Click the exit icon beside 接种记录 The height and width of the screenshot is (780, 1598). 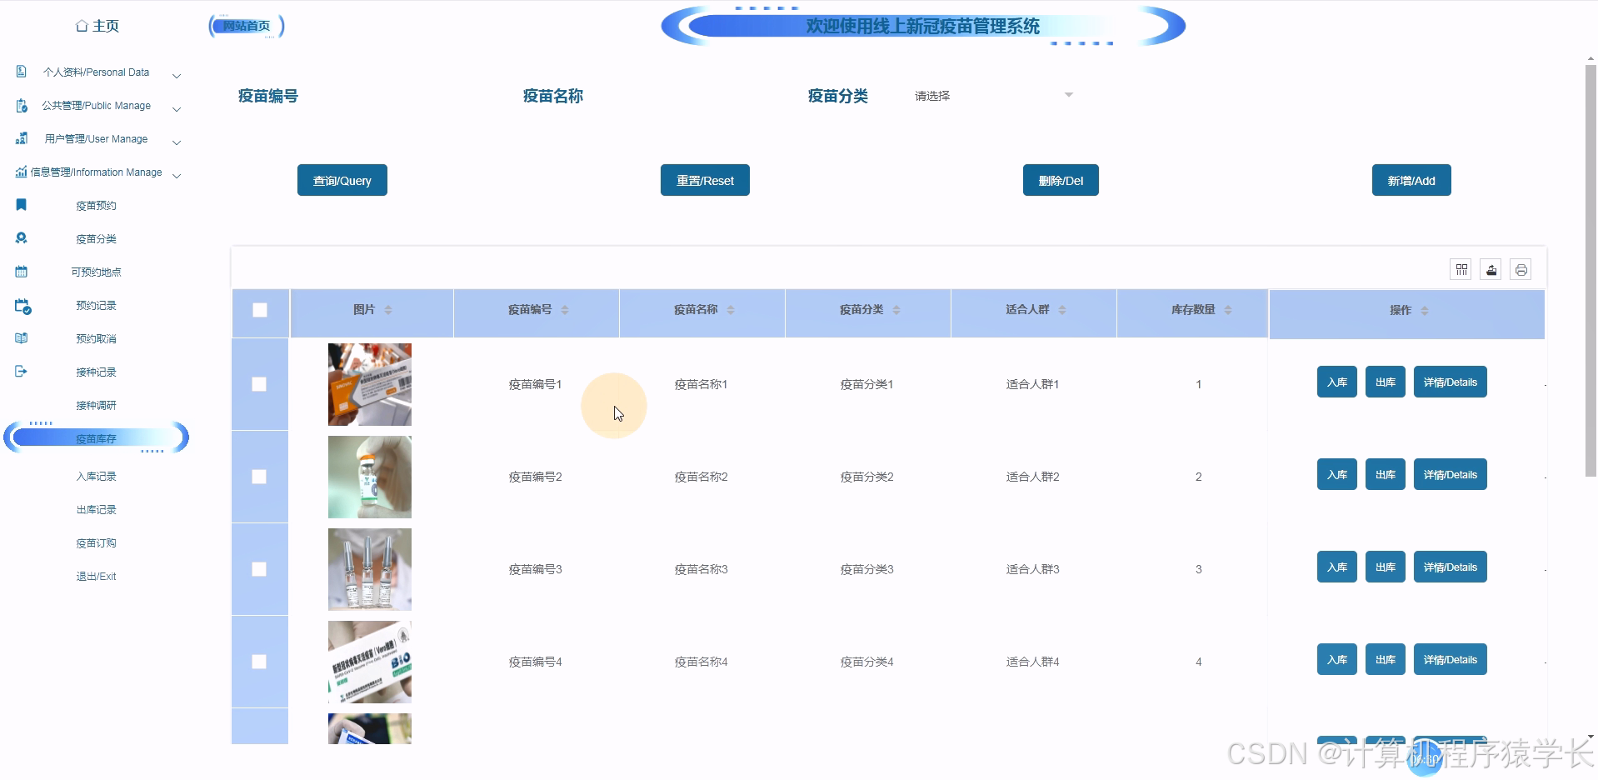[21, 371]
